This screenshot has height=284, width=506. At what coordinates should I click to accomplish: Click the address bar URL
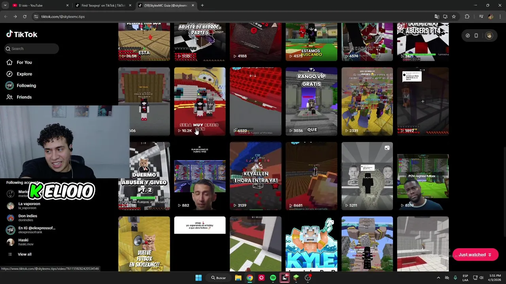click(63, 17)
